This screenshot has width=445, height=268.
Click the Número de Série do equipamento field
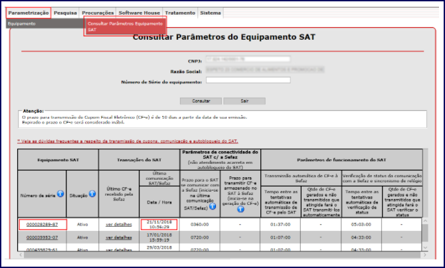point(248,80)
